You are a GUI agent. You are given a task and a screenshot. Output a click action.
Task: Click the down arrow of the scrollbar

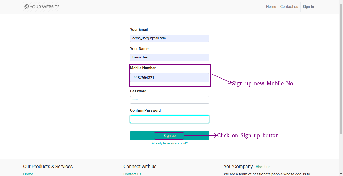tap(341, 174)
